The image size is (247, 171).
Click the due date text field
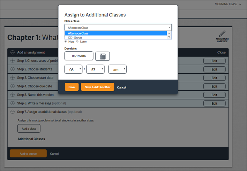pos(79,56)
